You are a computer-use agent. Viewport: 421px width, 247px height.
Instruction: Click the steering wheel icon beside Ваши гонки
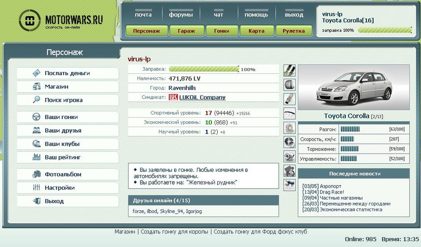coord(37,117)
